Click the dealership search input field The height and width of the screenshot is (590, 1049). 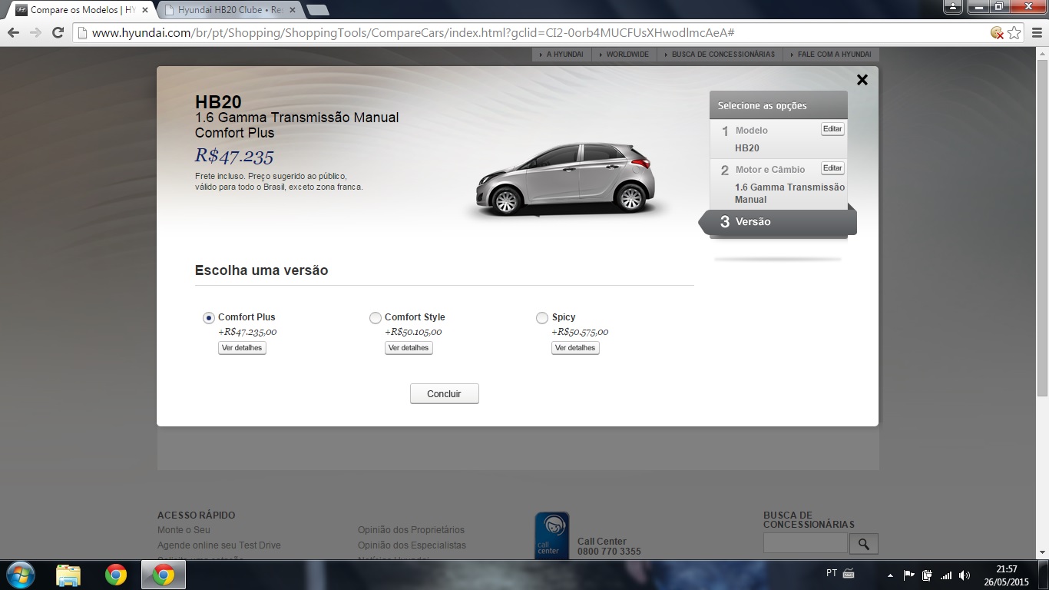805,543
